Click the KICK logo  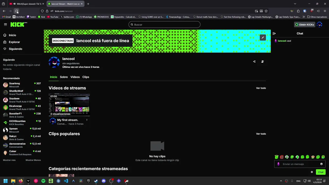click(x=19, y=24)
